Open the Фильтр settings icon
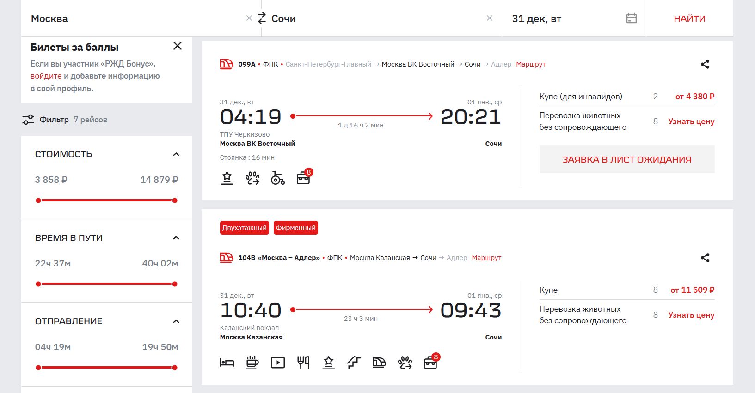 pos(28,120)
